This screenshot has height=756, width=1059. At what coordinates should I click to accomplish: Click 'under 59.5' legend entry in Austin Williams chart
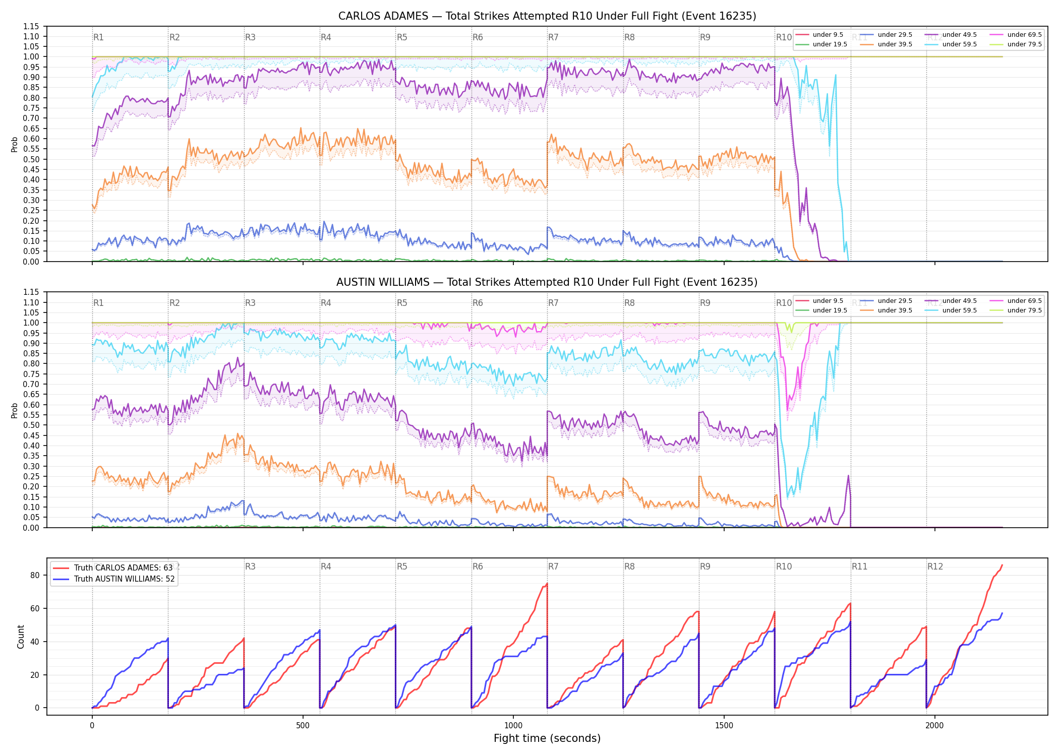pyautogui.click(x=950, y=310)
